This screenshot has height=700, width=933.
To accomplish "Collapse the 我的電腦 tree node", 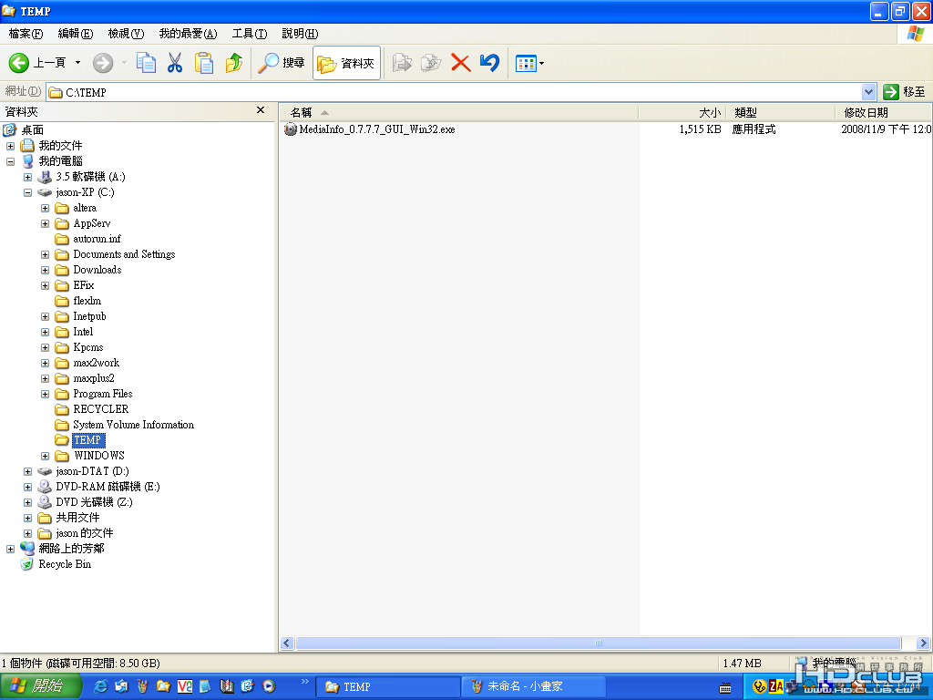I will coord(10,161).
